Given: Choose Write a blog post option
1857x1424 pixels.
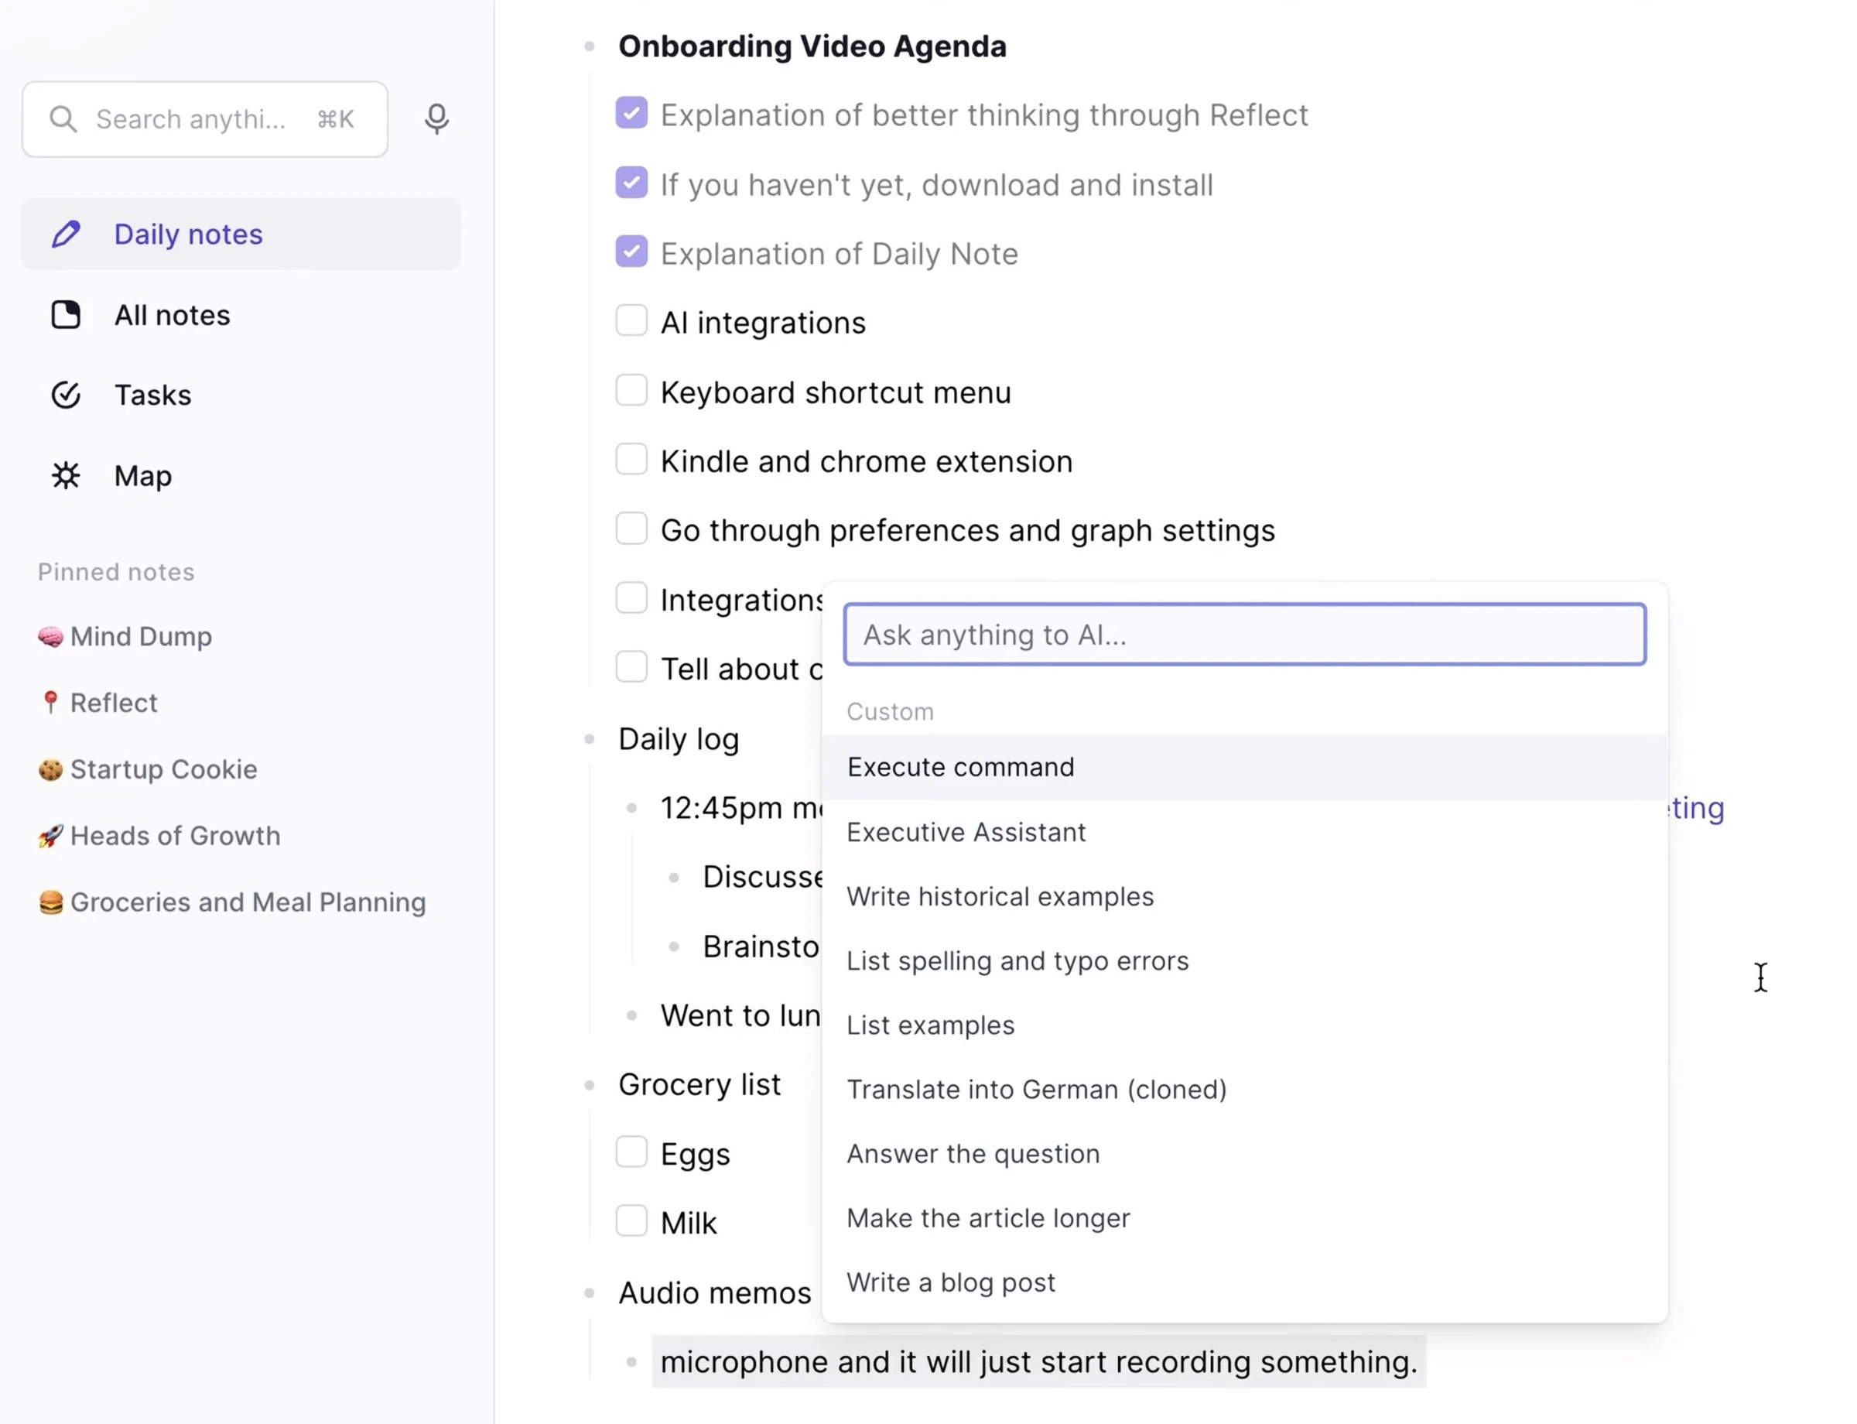Looking at the screenshot, I should pos(951,1282).
